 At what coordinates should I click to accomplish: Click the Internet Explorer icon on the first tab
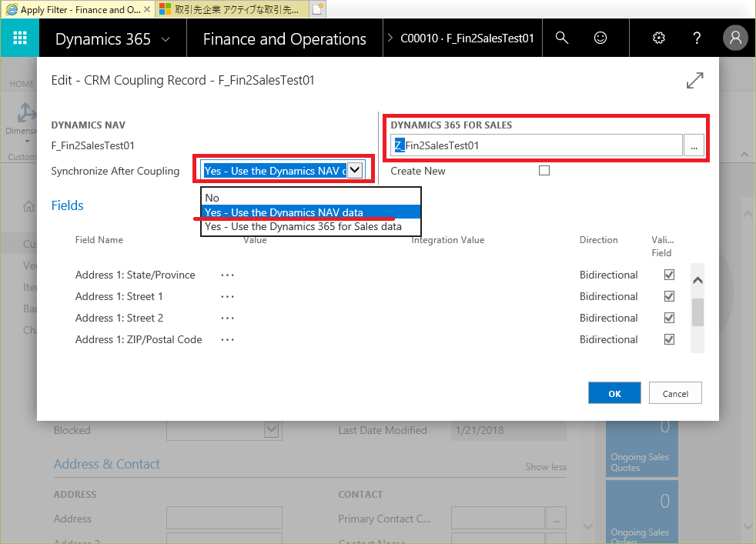(11, 9)
